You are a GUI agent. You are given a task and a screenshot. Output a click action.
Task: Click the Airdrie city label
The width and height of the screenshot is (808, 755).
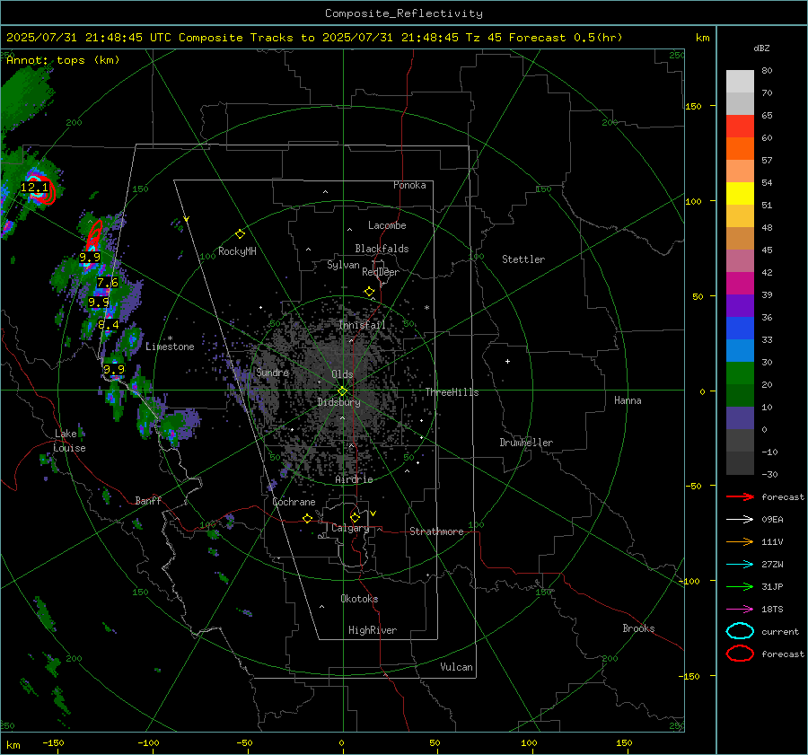(x=354, y=479)
